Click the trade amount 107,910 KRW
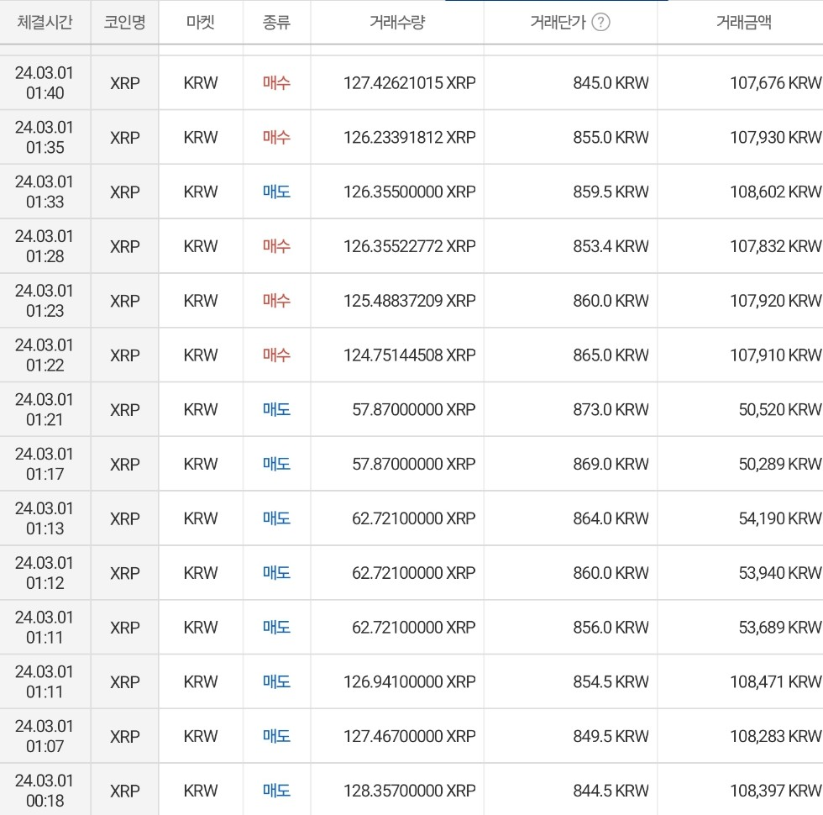The height and width of the screenshot is (815, 823). [776, 355]
